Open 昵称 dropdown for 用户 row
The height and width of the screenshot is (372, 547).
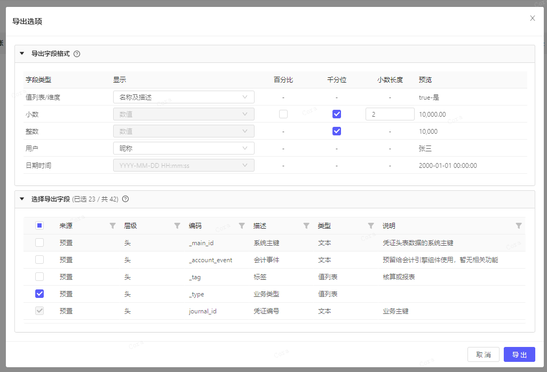click(184, 148)
